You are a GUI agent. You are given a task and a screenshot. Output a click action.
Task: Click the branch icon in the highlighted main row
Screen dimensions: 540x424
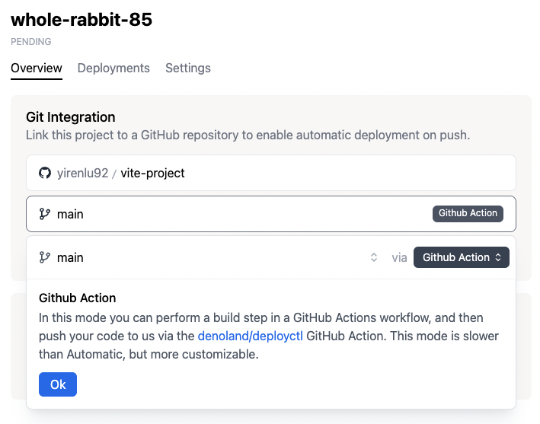(45, 214)
